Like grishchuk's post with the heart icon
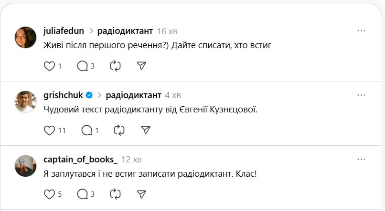Image resolution: width=385 pixels, height=211 pixels. point(50,130)
